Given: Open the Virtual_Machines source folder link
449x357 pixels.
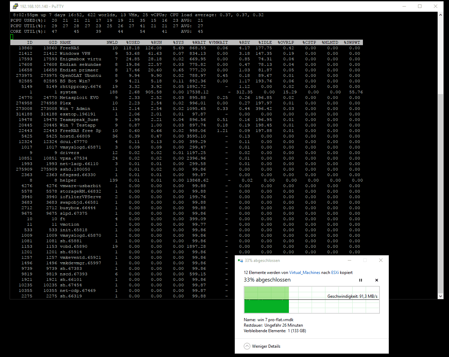Looking at the screenshot, I should tap(305, 272).
